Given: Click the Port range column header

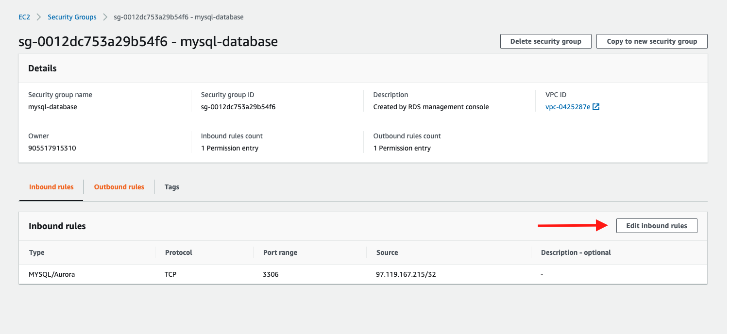Looking at the screenshot, I should pos(280,252).
